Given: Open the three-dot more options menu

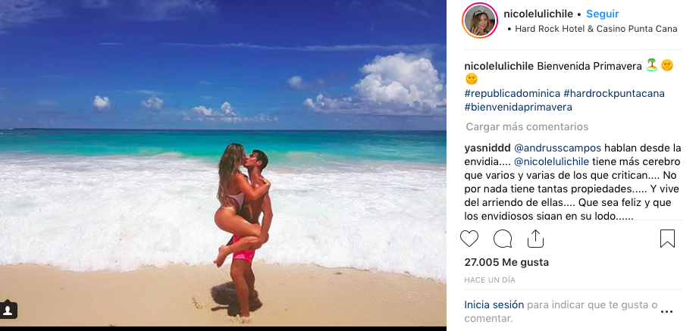Looking at the screenshot, I should [x=666, y=312].
